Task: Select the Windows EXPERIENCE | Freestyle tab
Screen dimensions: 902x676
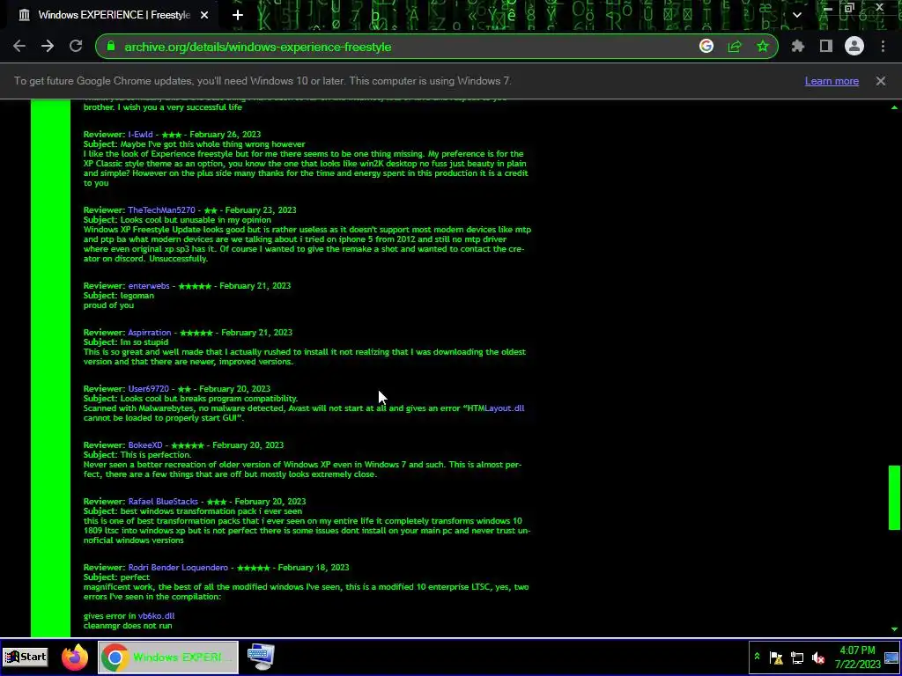Action: coord(114,15)
